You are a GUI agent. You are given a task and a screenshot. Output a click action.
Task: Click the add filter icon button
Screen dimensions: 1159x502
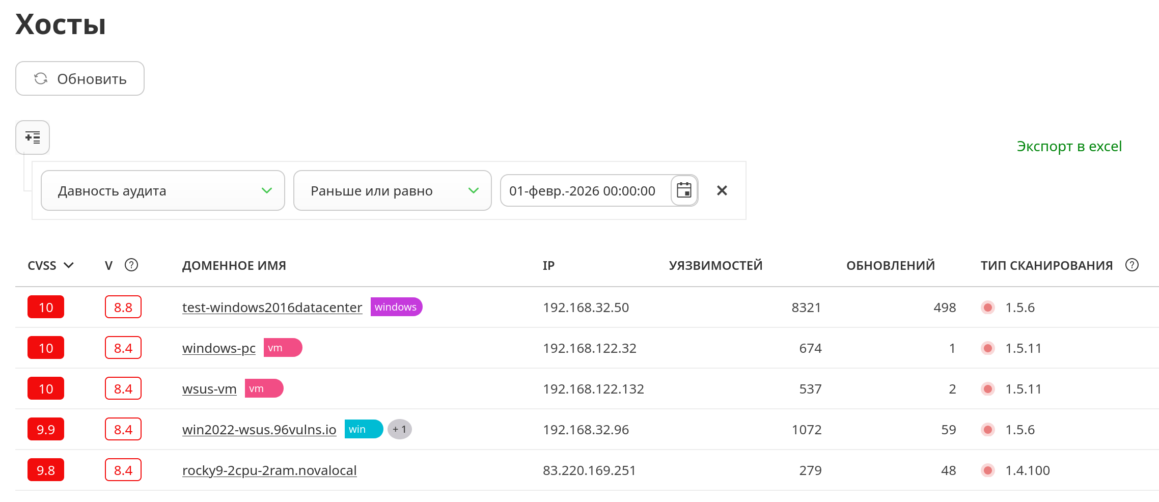tap(33, 137)
